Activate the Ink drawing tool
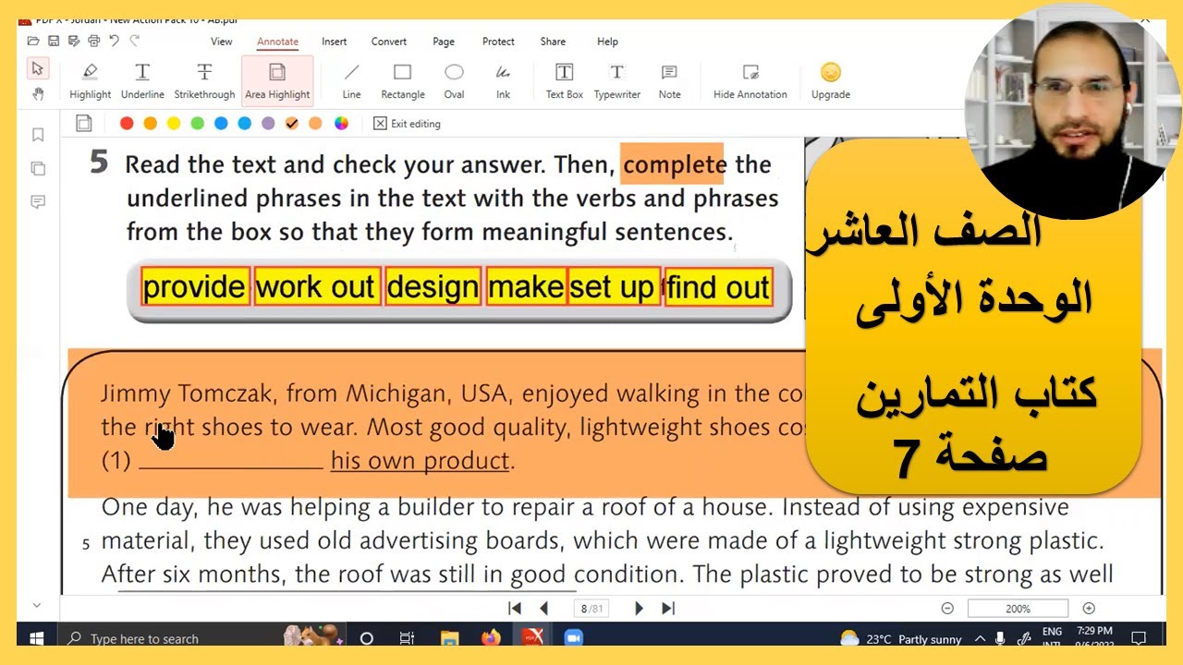The image size is (1183, 665). pyautogui.click(x=503, y=80)
